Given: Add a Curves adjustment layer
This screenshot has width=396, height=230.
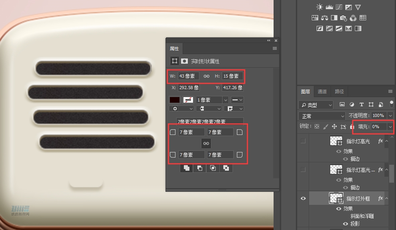Looking at the screenshot, I should [339, 7].
